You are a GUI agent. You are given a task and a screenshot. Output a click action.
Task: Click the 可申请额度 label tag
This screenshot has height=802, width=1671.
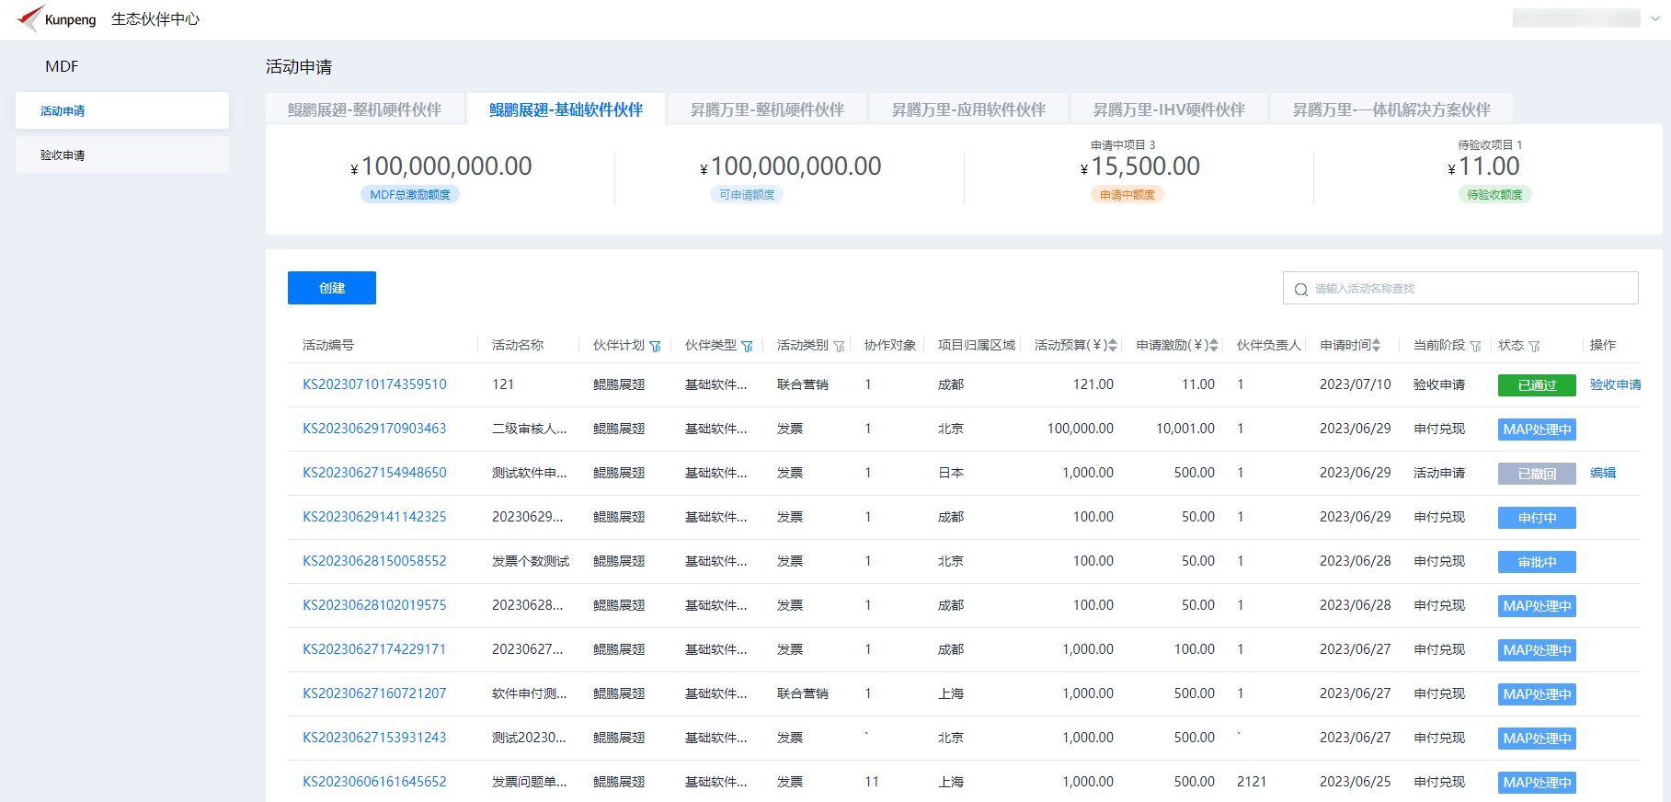(x=747, y=195)
